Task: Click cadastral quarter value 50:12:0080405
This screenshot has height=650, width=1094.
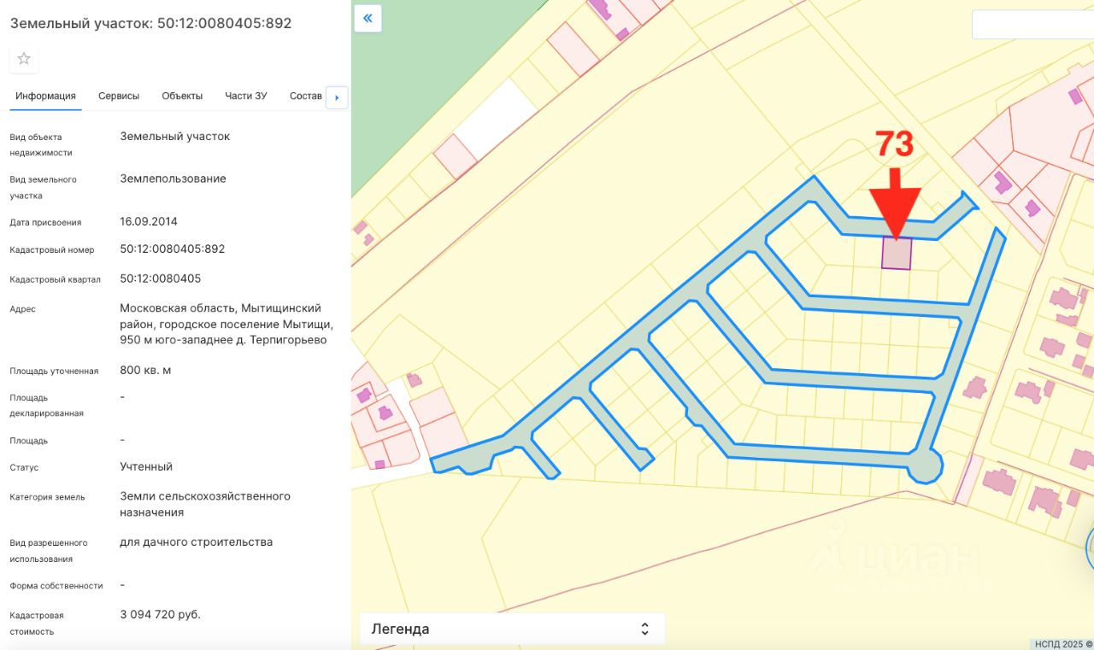Action: click(161, 278)
